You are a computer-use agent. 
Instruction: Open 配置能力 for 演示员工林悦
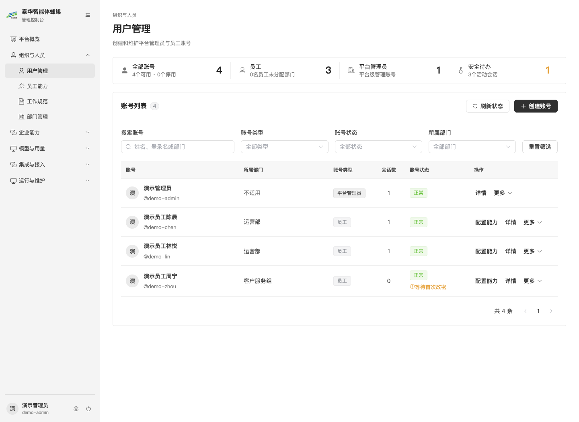(x=487, y=251)
